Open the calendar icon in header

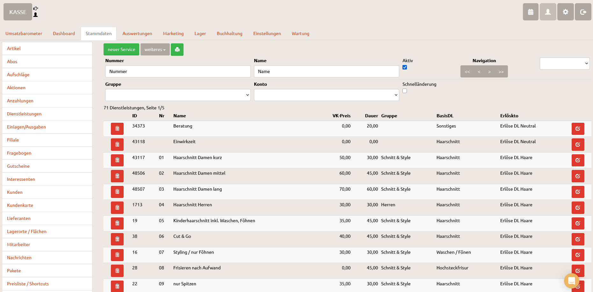[531, 12]
